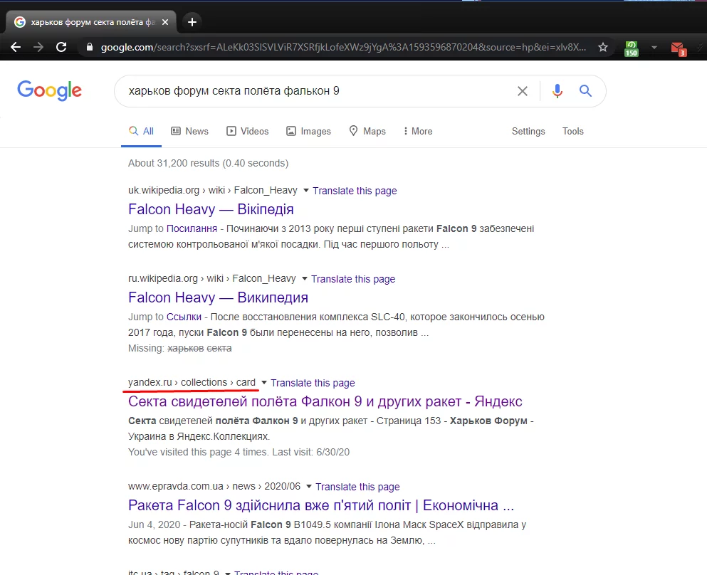The width and height of the screenshot is (707, 575).
Task: Translate the uk.wikipedia.org result page
Action: [x=355, y=191]
